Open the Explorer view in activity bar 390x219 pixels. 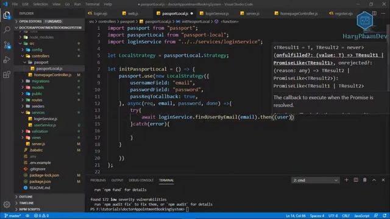(7, 15)
